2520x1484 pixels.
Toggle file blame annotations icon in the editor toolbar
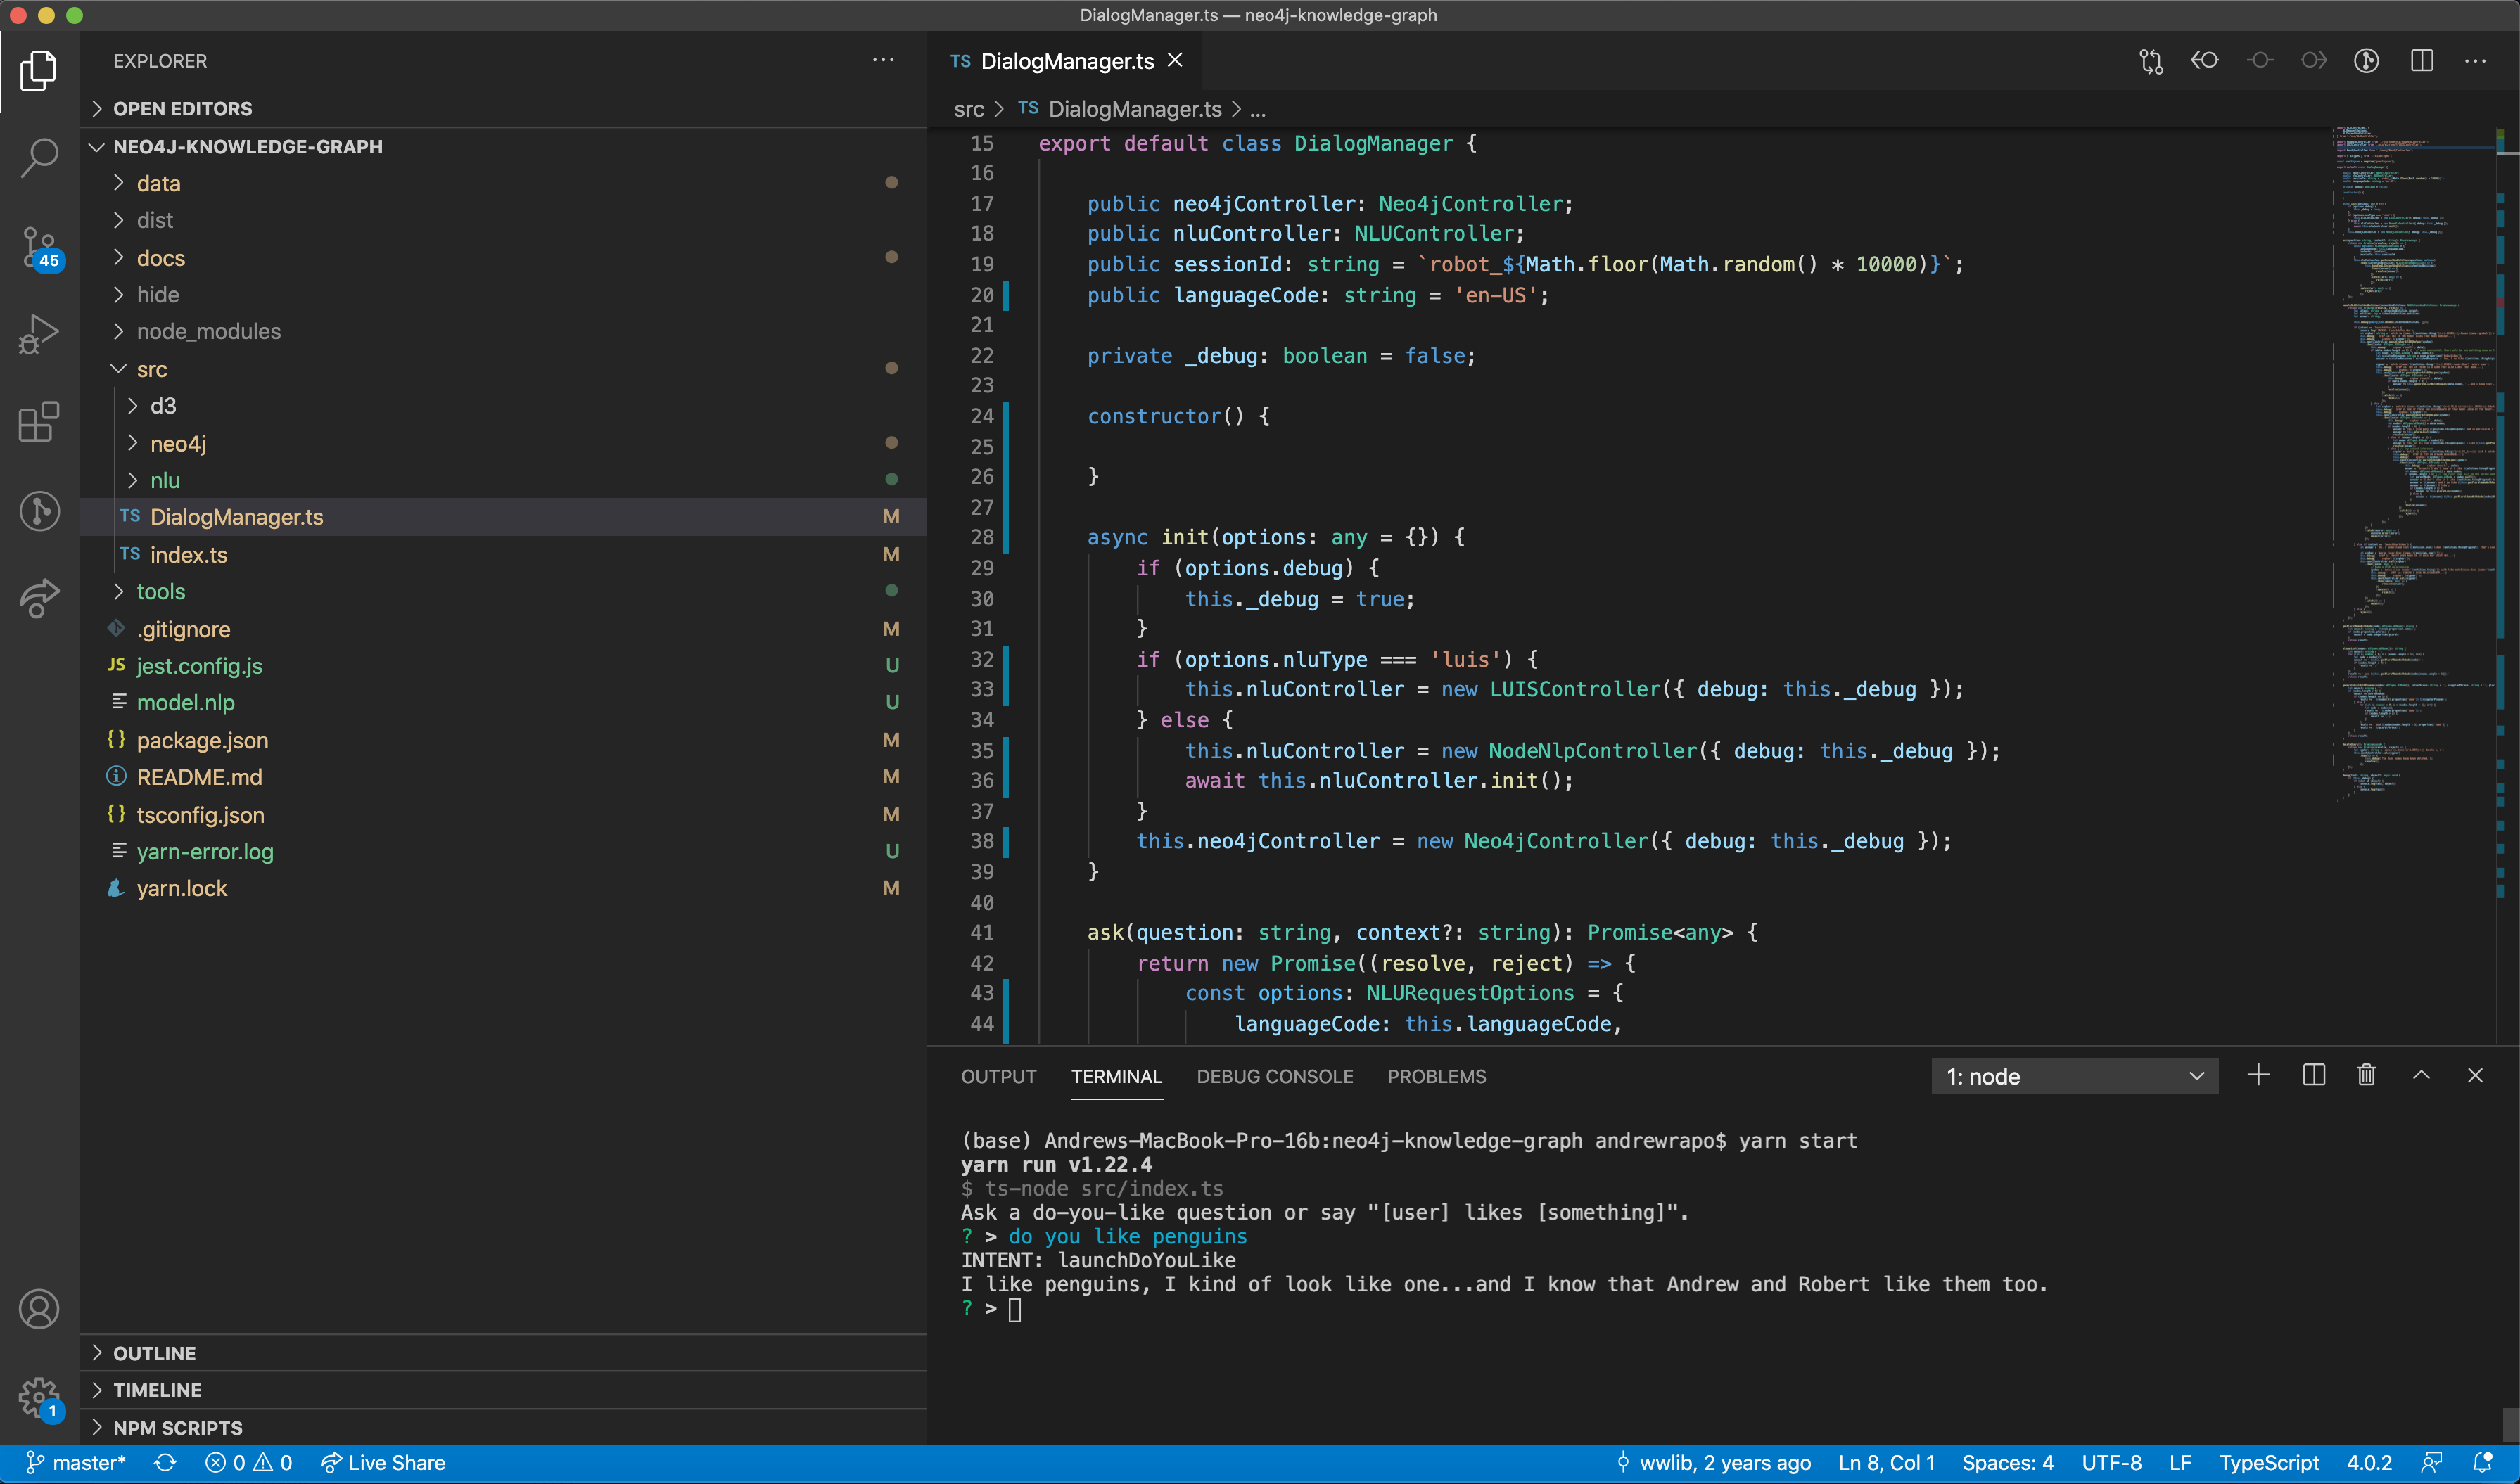coord(2366,61)
